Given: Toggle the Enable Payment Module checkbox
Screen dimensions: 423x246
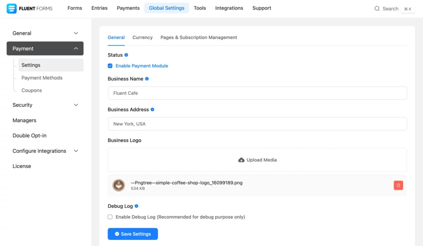Looking at the screenshot, I should 110,66.
